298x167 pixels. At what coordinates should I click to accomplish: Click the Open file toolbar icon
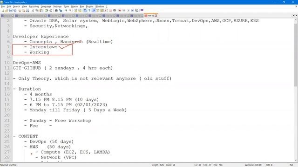7,10
